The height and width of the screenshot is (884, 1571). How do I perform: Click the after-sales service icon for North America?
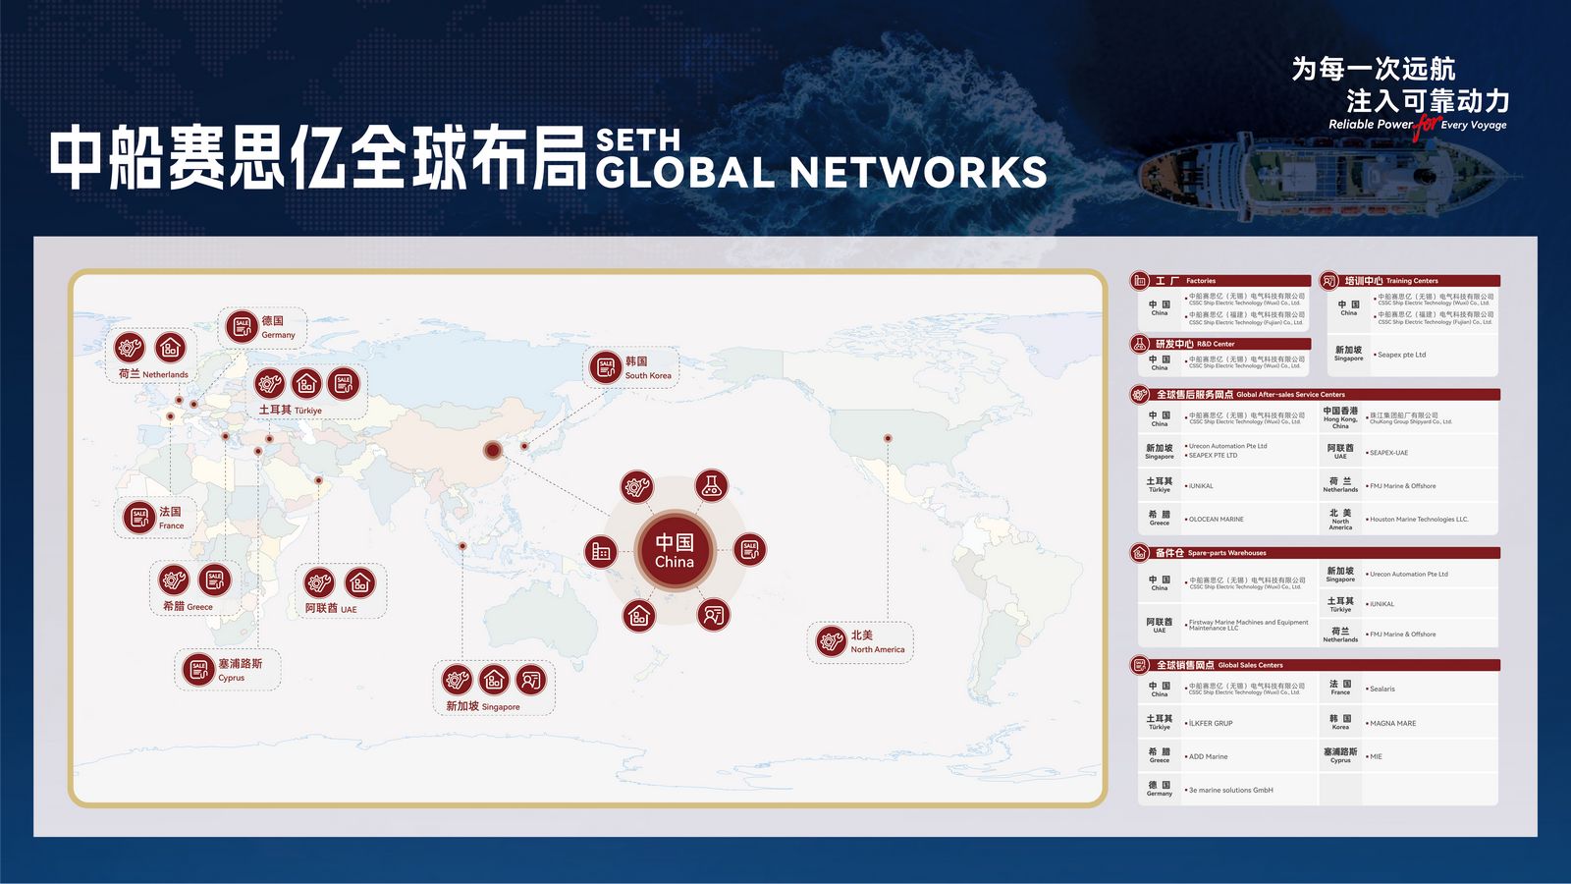(832, 641)
